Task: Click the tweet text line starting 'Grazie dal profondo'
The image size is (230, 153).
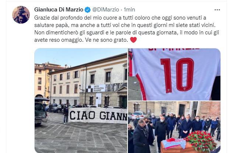Action: 120,18
